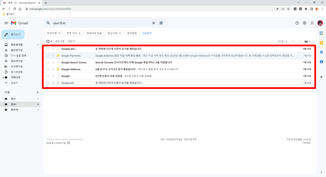
Task: Open the Gmail main menu hamburger icon
Action: pos(6,23)
